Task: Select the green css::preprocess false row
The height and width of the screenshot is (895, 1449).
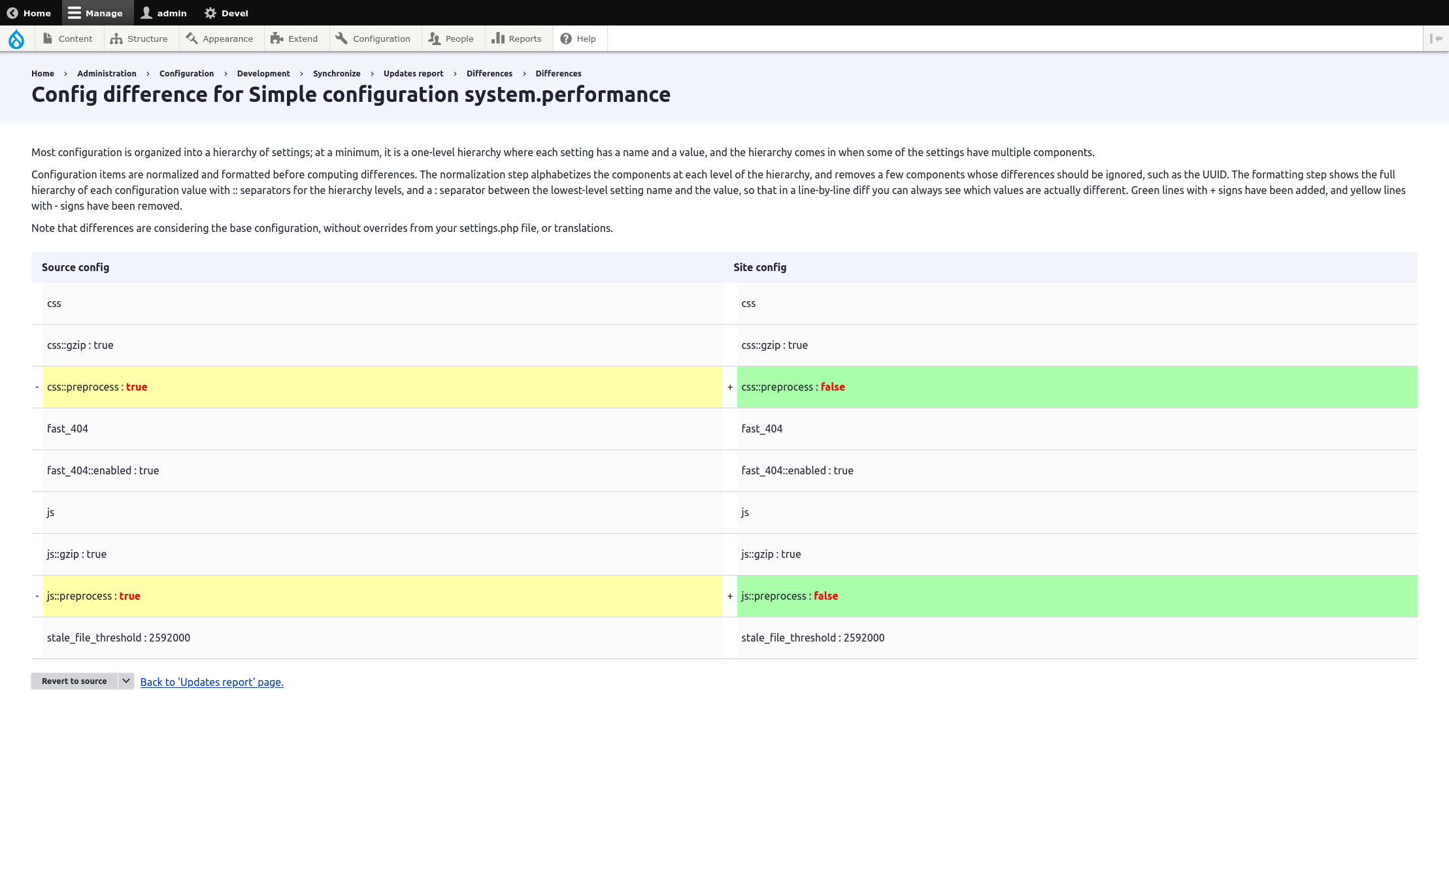Action: (x=1077, y=387)
